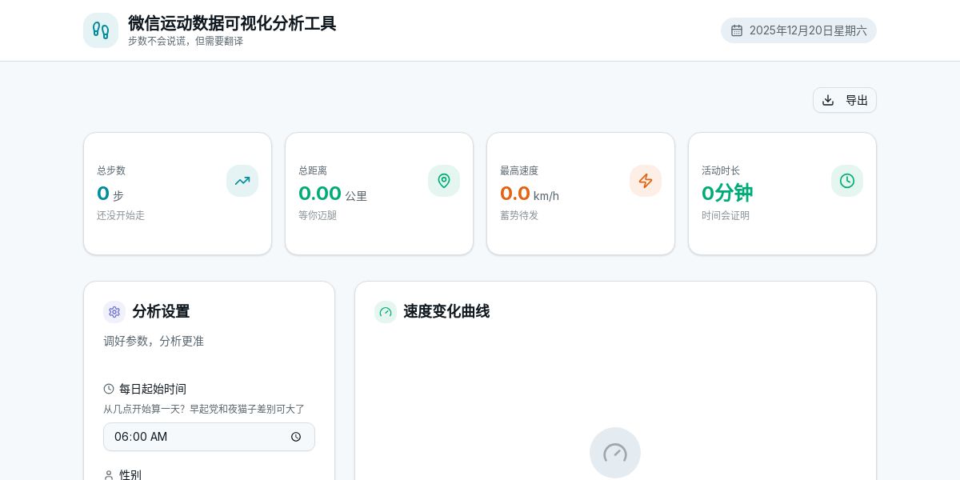Click the download icon in 导出 button
The width and height of the screenshot is (960, 480).
828,100
